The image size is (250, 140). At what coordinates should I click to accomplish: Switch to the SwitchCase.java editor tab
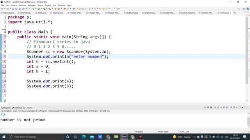coord(187,13)
